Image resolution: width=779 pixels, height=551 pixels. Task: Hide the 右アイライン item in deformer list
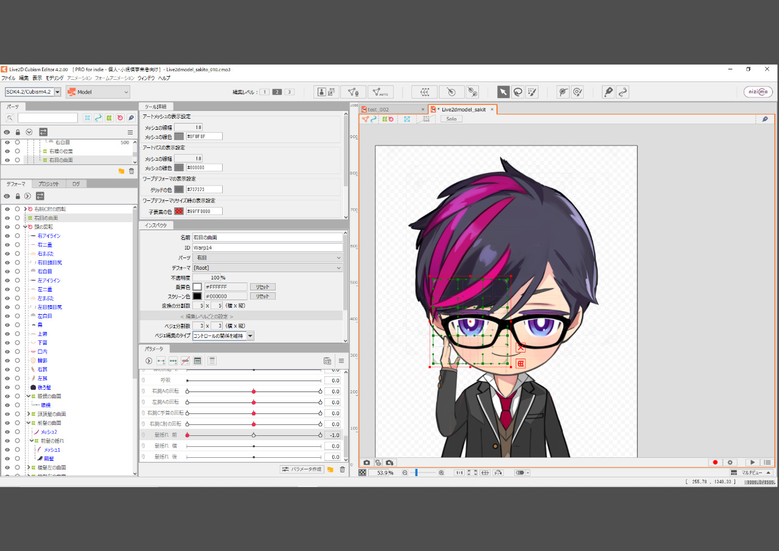click(7, 236)
